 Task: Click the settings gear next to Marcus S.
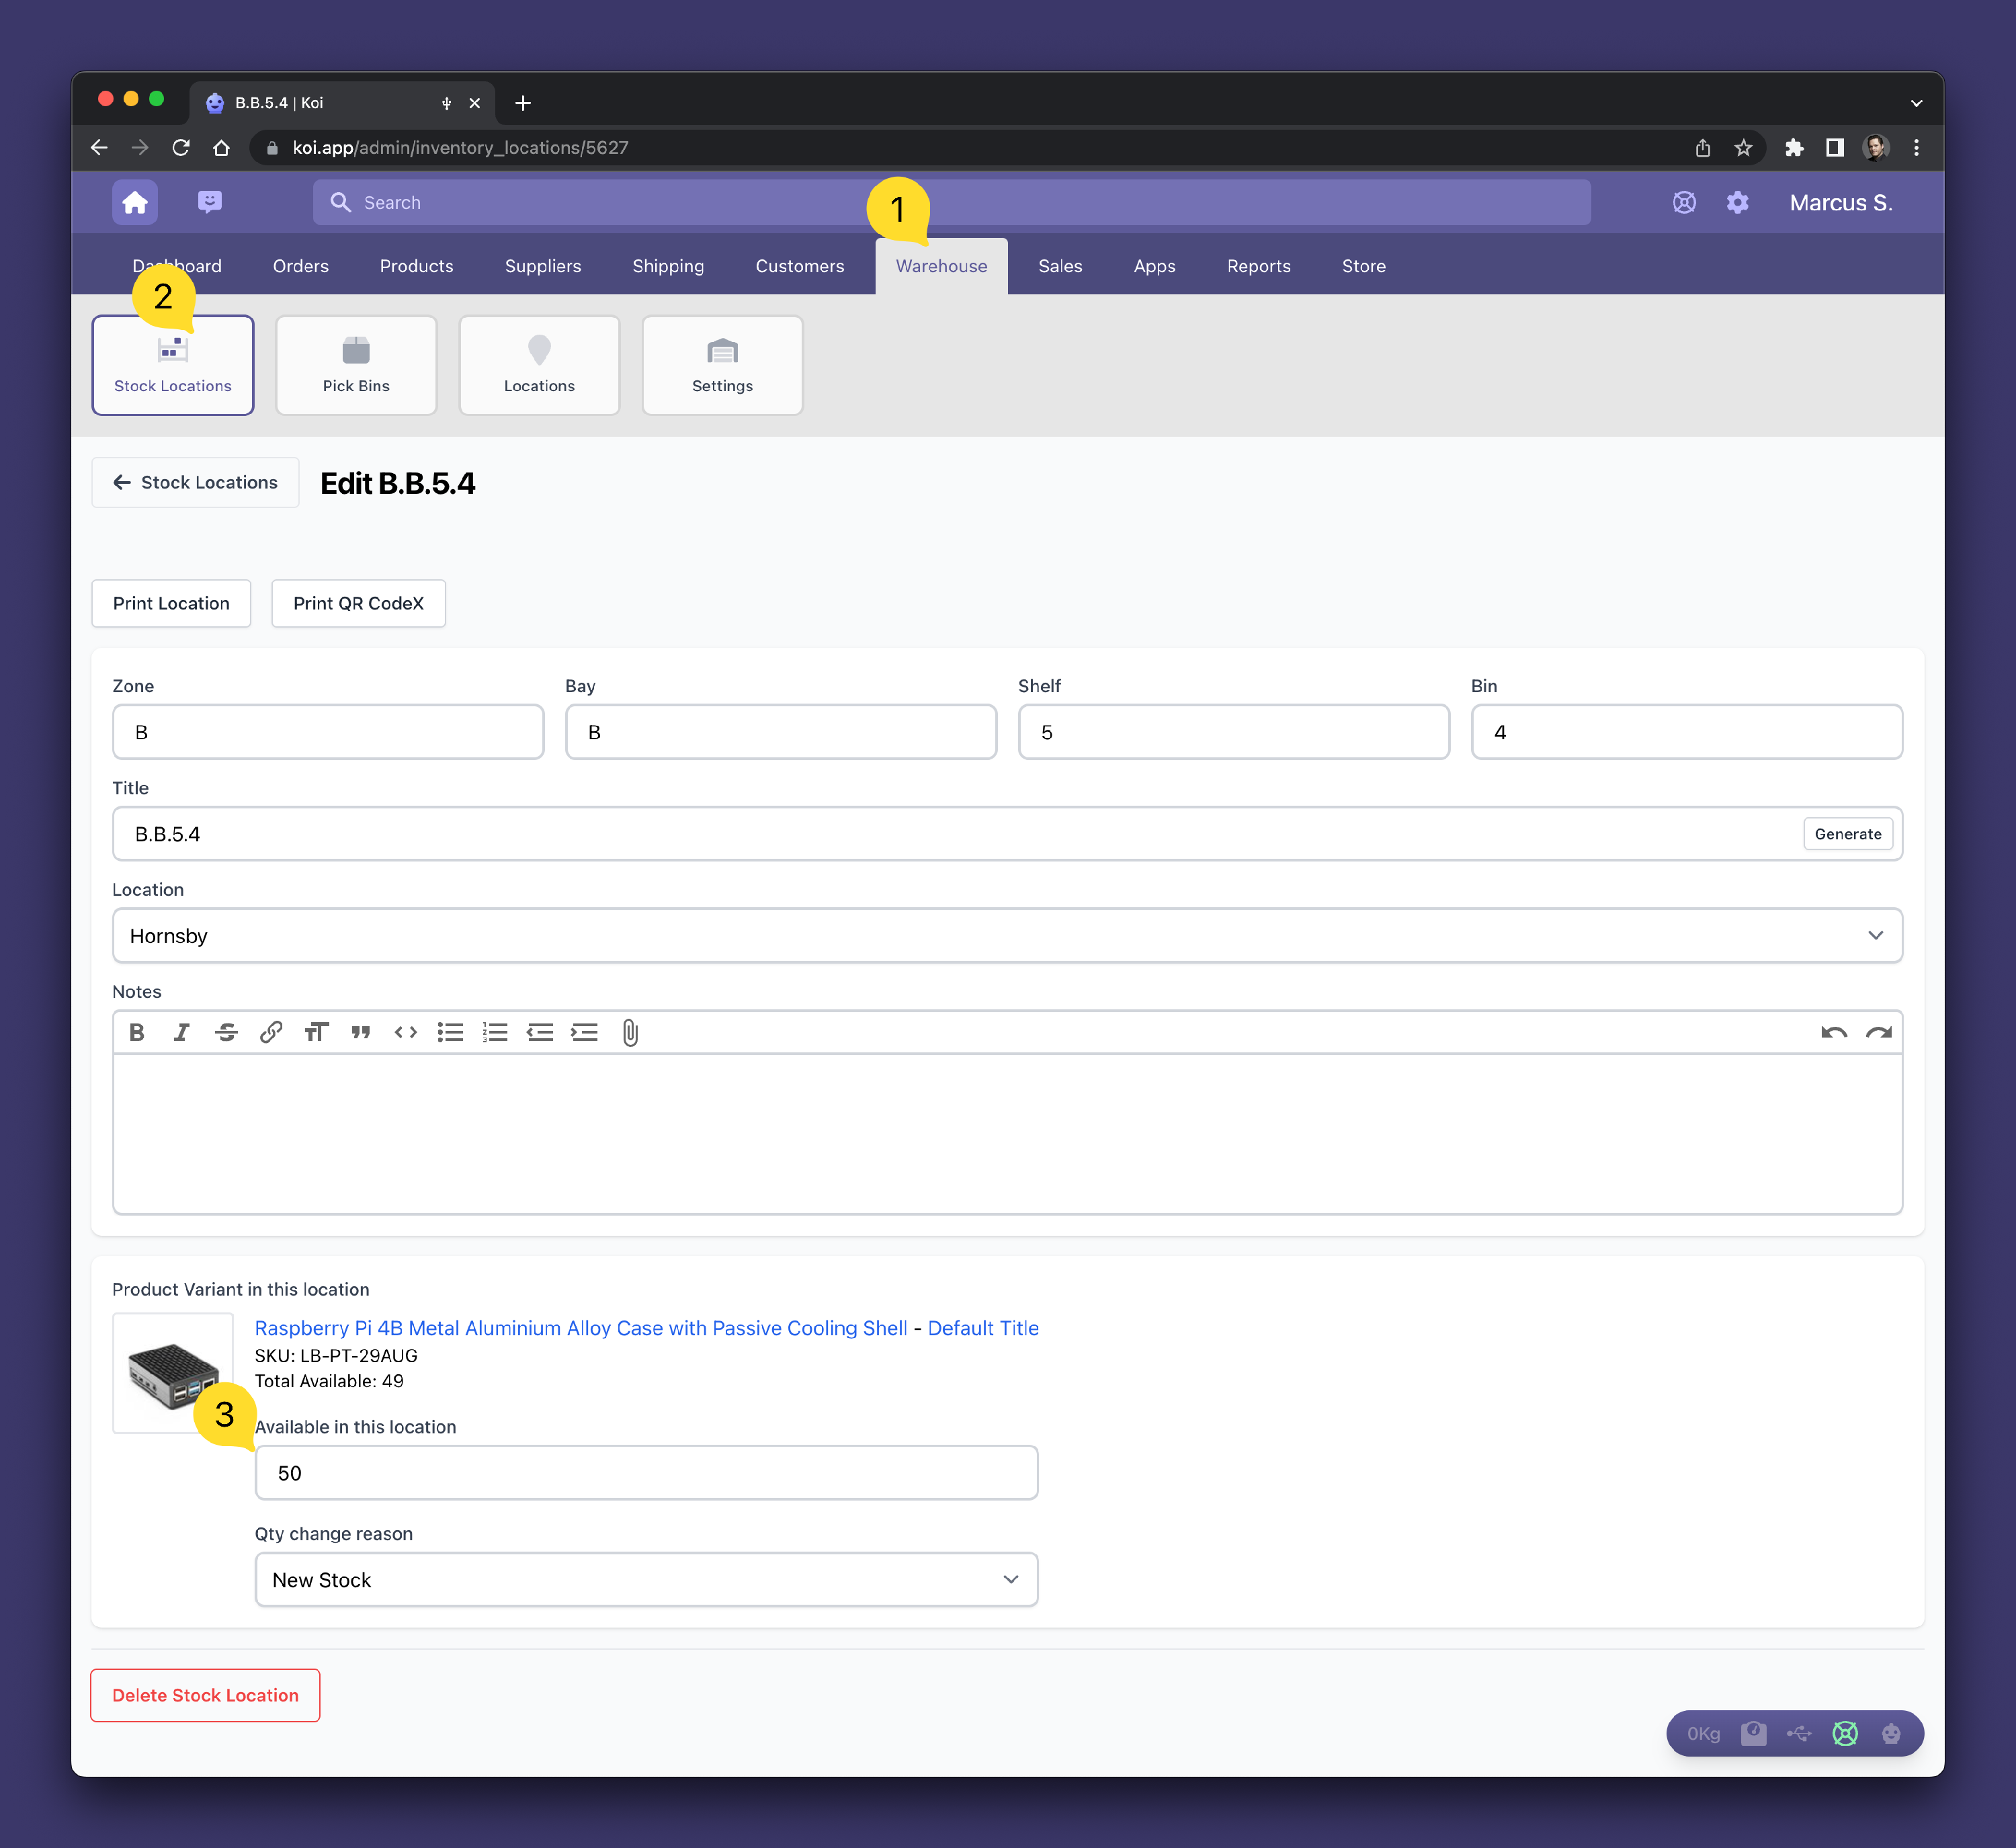[x=1737, y=202]
